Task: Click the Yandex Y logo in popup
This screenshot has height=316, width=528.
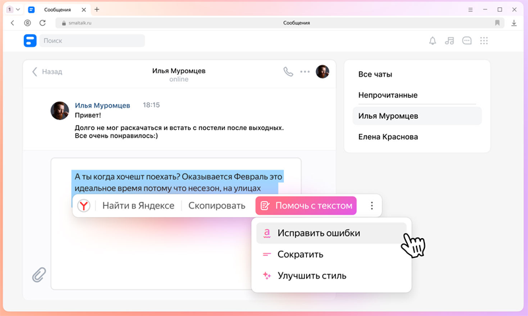Action: tap(84, 206)
